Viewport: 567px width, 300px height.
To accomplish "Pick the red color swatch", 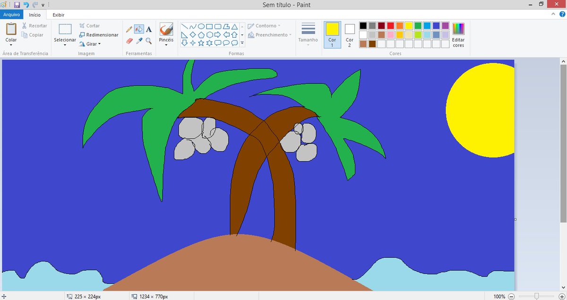I will [390, 25].
